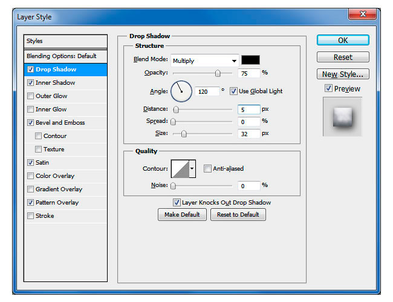Enable Gradient Overlay checkbox

[x=31, y=189]
